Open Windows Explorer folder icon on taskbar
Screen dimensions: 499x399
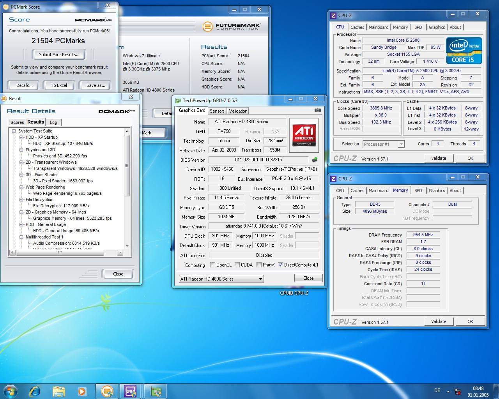[58, 391]
